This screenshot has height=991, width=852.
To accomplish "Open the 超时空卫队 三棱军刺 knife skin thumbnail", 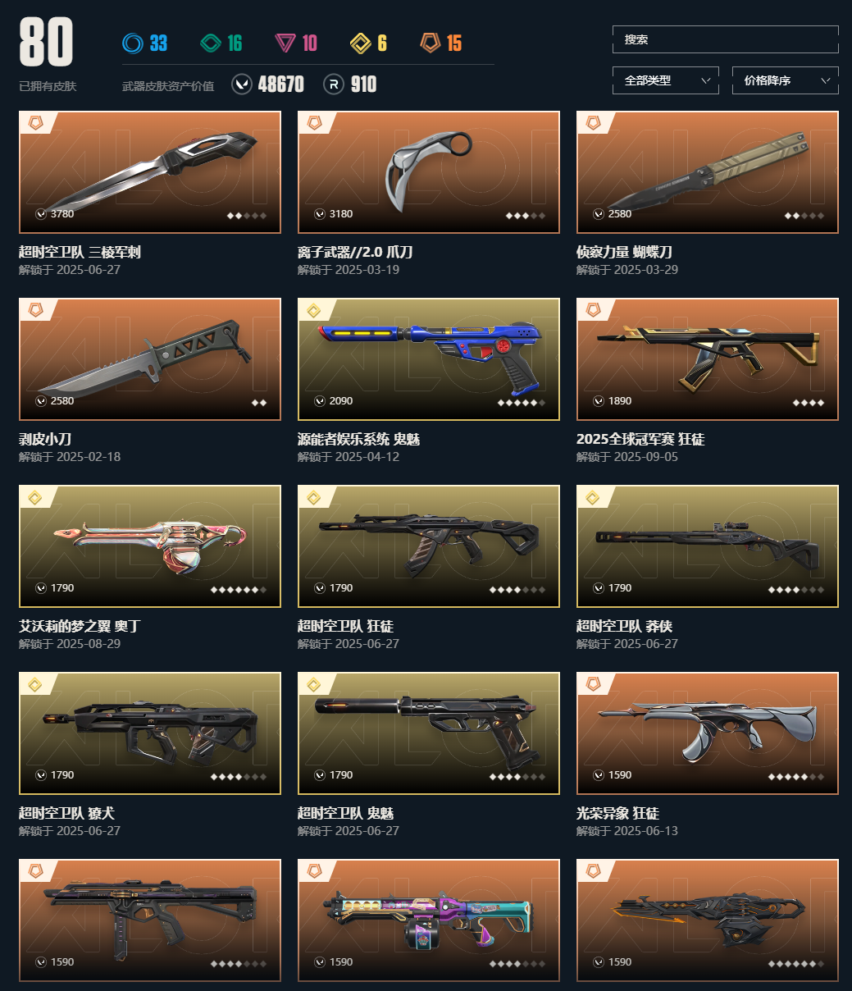I will coord(150,172).
